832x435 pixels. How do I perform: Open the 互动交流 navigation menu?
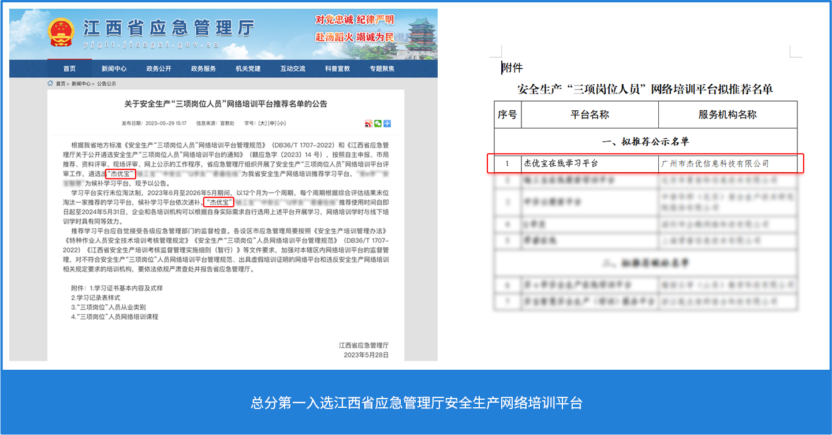point(293,69)
